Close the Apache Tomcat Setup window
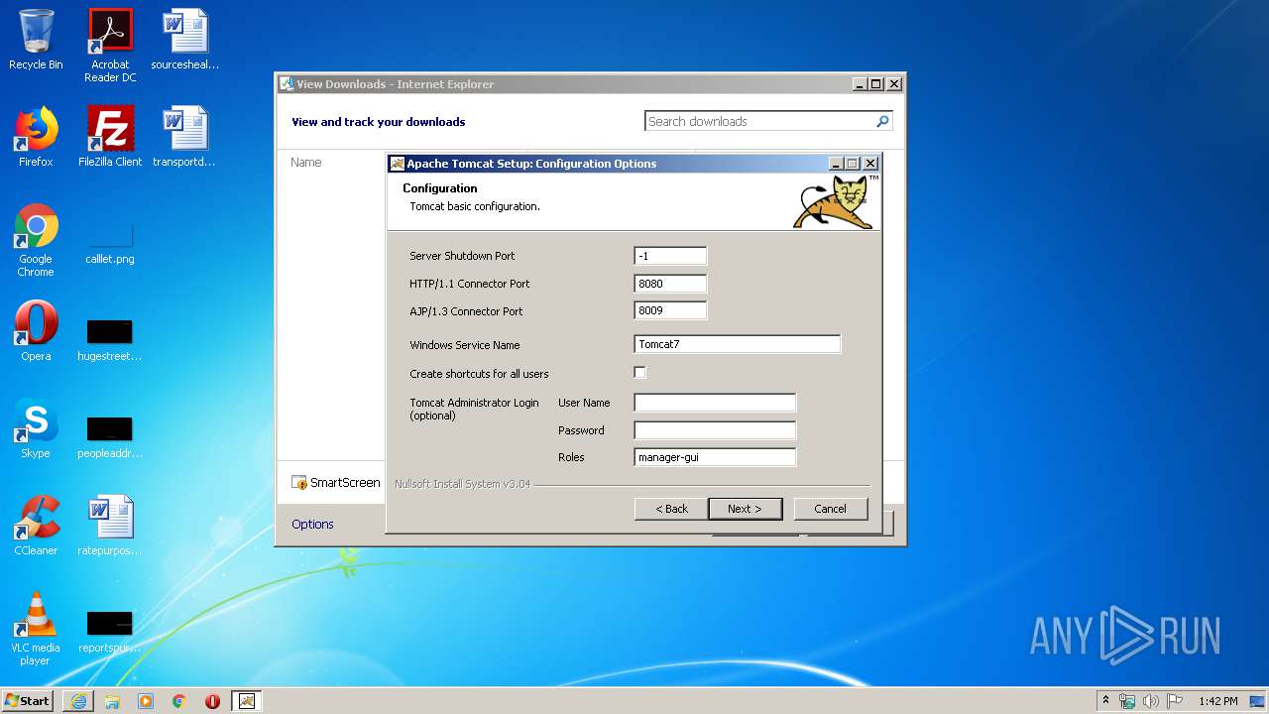 870,164
